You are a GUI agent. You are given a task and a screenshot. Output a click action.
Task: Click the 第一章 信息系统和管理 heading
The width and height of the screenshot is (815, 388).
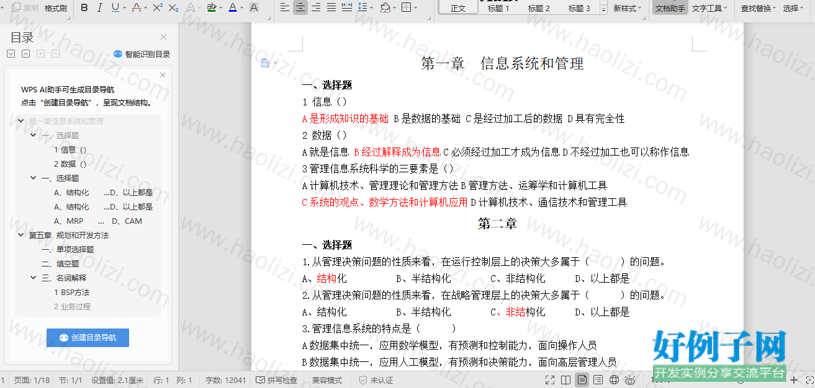coord(502,63)
